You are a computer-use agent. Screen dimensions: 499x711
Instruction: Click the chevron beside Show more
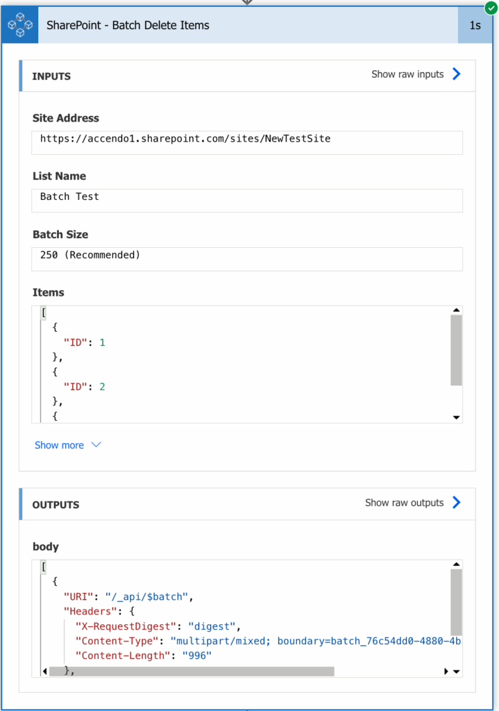(x=96, y=445)
